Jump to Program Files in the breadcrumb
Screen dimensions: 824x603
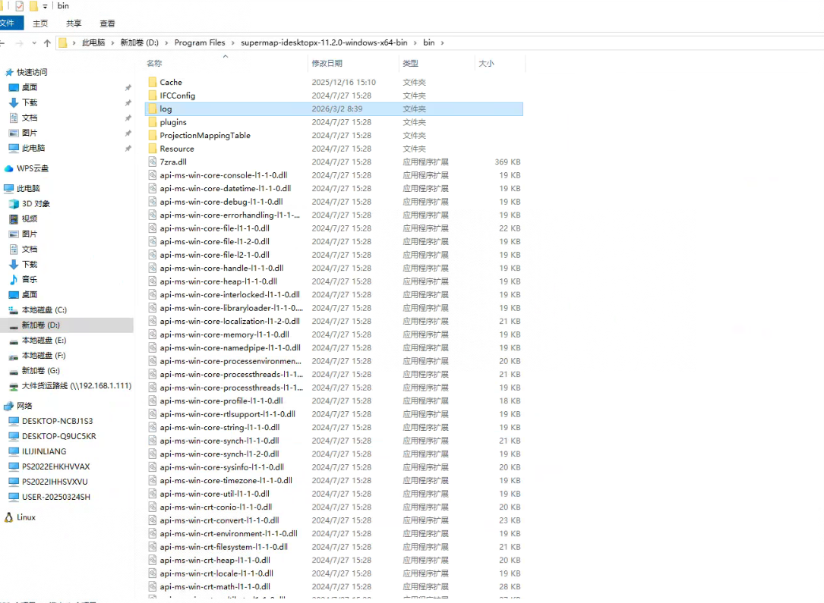click(200, 43)
